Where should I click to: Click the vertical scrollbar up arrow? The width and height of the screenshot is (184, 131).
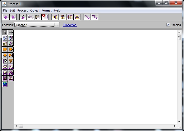[x=179, y=32]
